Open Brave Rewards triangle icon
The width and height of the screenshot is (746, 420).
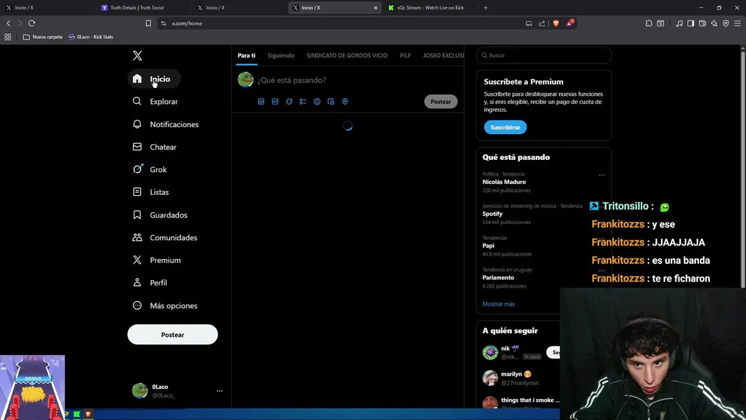tap(570, 23)
